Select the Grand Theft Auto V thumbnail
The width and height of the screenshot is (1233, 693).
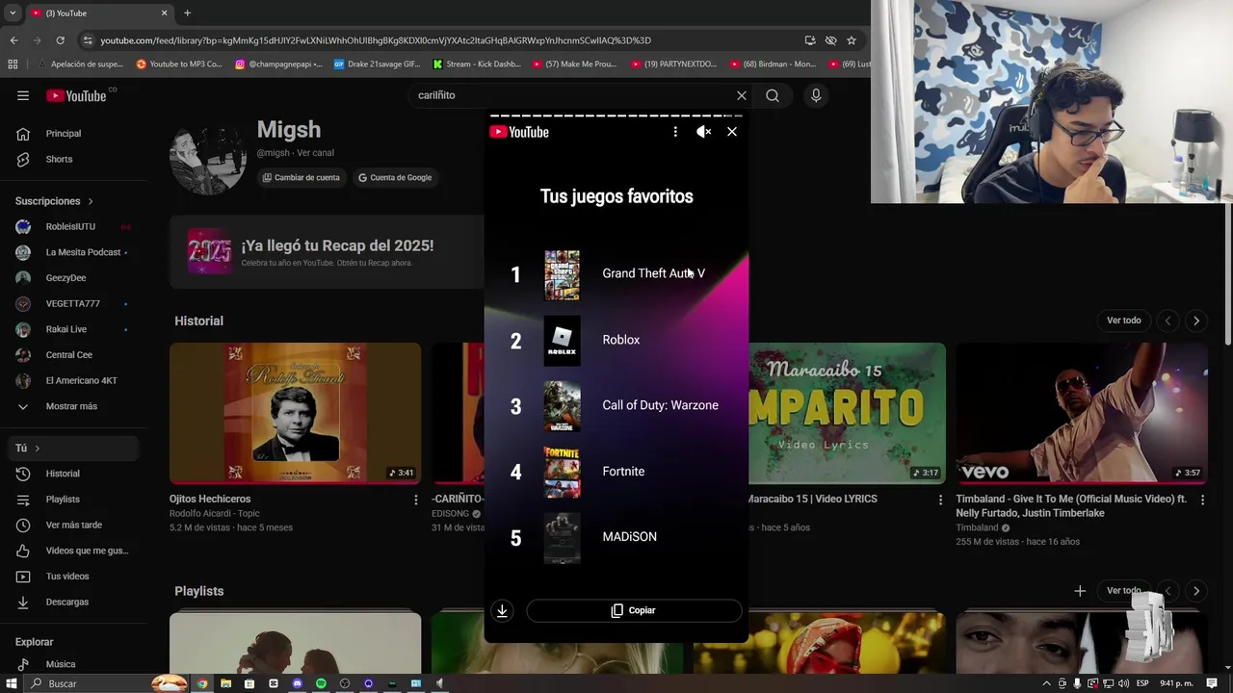click(563, 275)
